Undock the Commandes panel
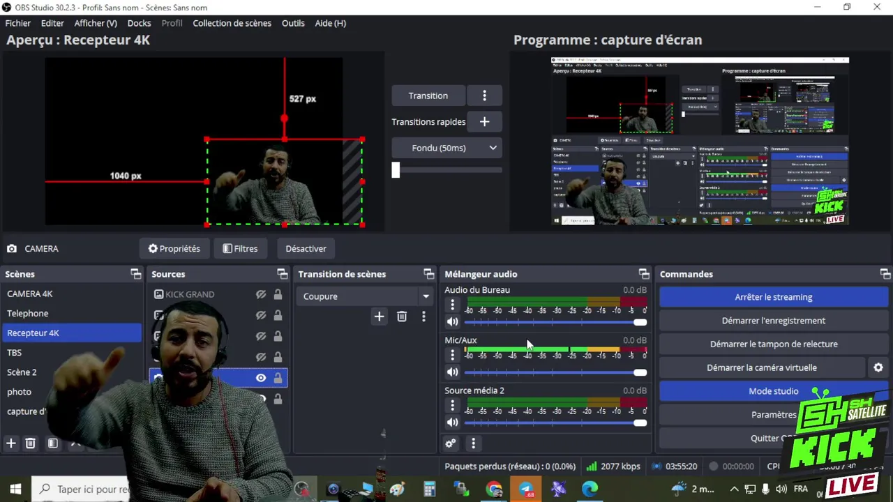 (x=885, y=274)
